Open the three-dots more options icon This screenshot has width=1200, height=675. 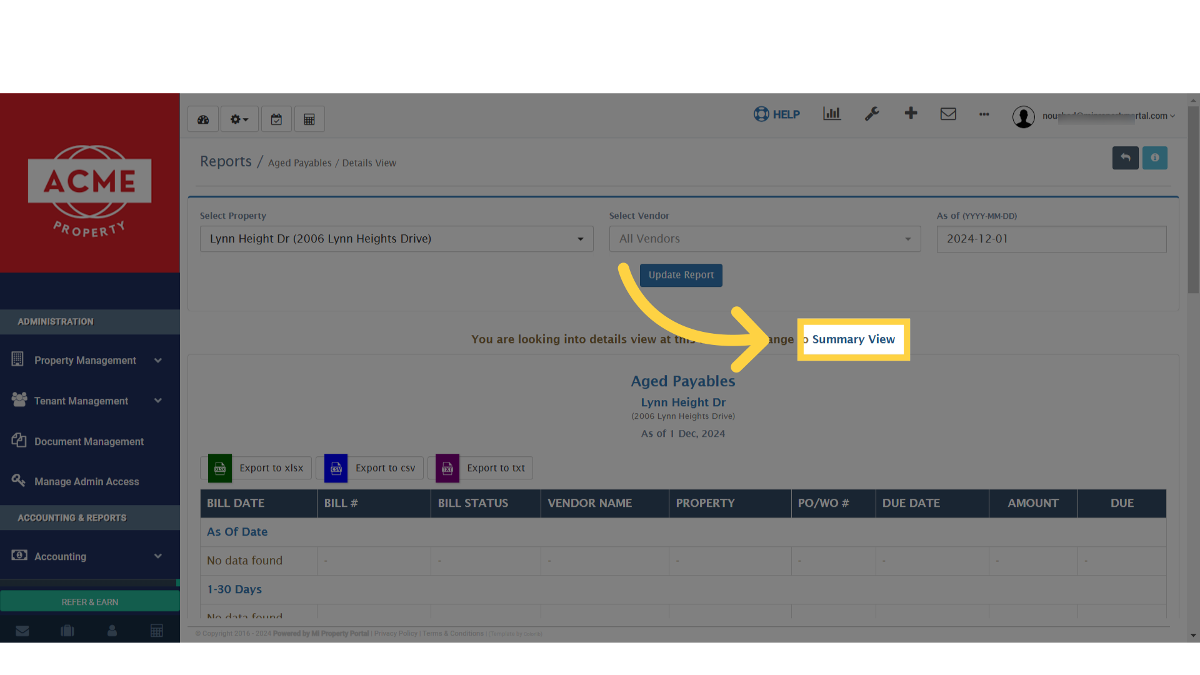984,114
